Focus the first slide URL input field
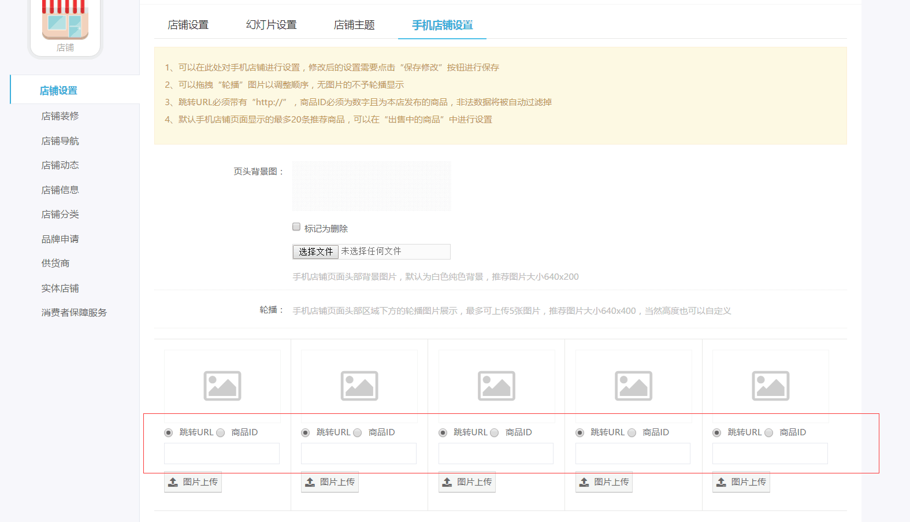 (x=222, y=453)
